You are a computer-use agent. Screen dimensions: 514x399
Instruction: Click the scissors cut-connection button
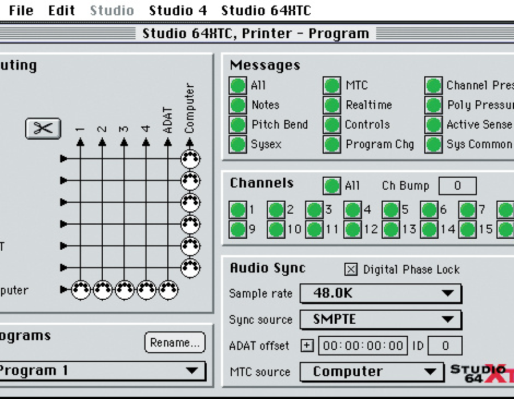pyautogui.click(x=43, y=128)
